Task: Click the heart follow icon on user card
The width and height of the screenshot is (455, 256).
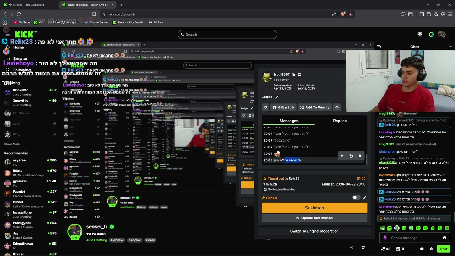Action: (x=265, y=107)
